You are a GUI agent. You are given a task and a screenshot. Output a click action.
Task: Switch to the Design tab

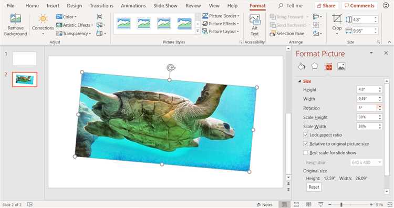[x=75, y=6]
